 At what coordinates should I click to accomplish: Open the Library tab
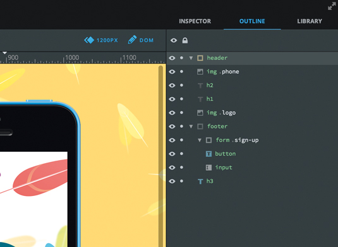310,21
